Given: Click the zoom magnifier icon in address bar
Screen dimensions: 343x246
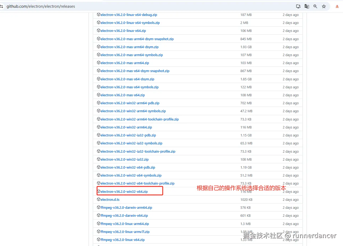Looking at the screenshot, I should coord(315,6).
